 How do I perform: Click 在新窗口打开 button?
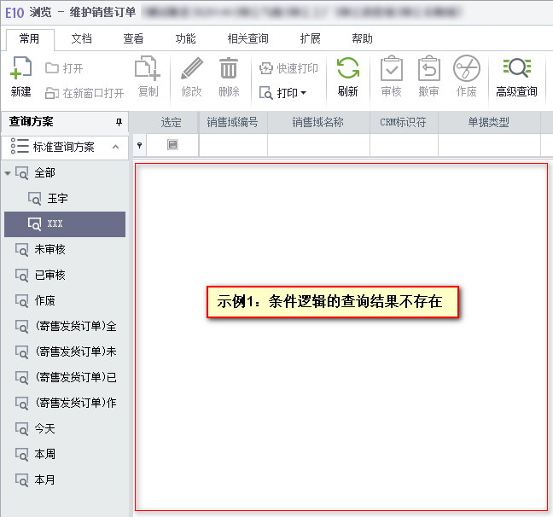[x=84, y=92]
